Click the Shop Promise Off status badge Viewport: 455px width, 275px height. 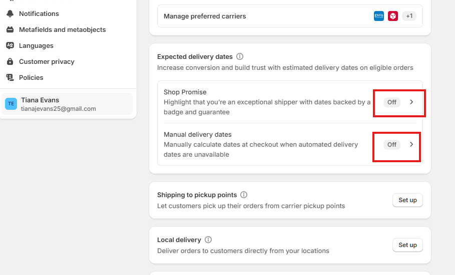[392, 102]
